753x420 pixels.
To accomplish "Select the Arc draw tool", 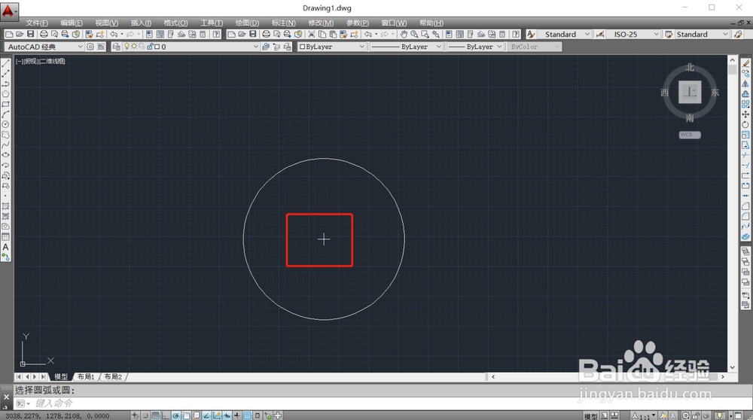I will 6,114.
